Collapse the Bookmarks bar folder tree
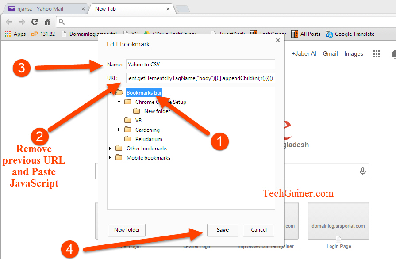This screenshot has width=396, height=259. point(110,92)
